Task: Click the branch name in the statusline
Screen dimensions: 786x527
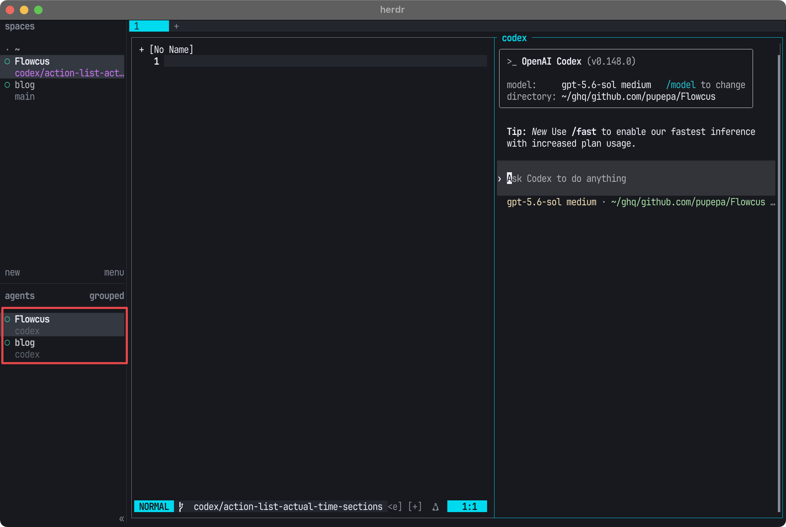Action: (288, 506)
